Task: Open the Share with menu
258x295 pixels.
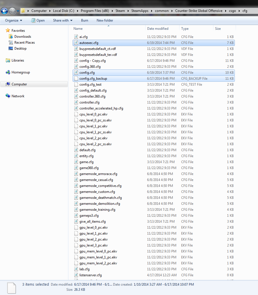Action: coord(62,20)
